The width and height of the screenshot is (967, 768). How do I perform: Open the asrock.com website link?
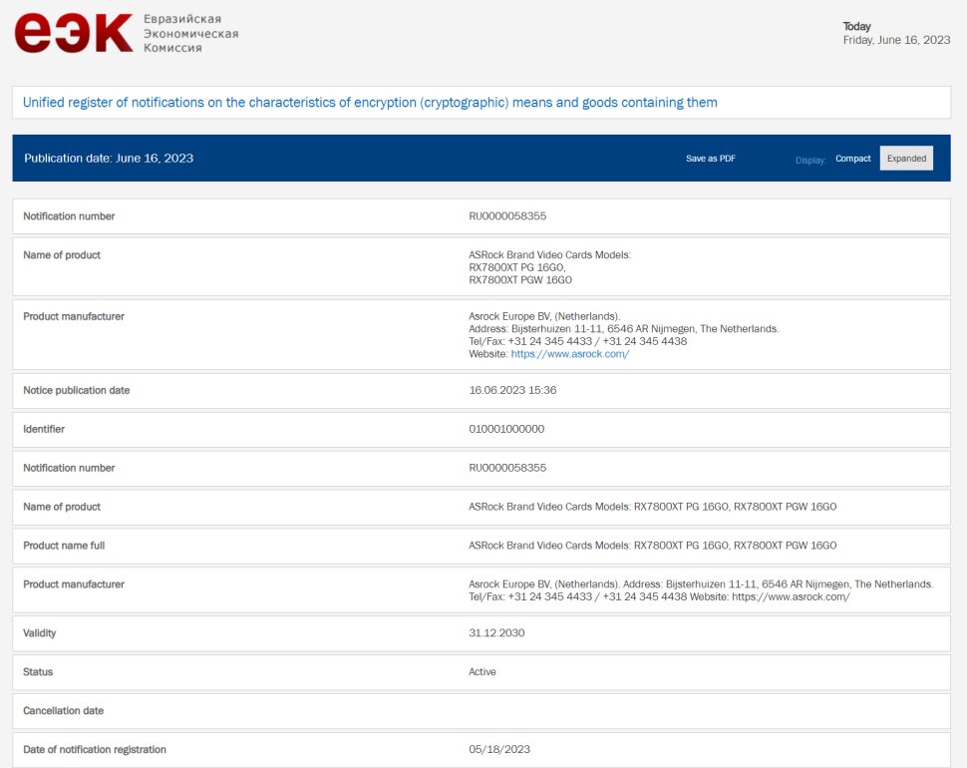[x=570, y=354]
